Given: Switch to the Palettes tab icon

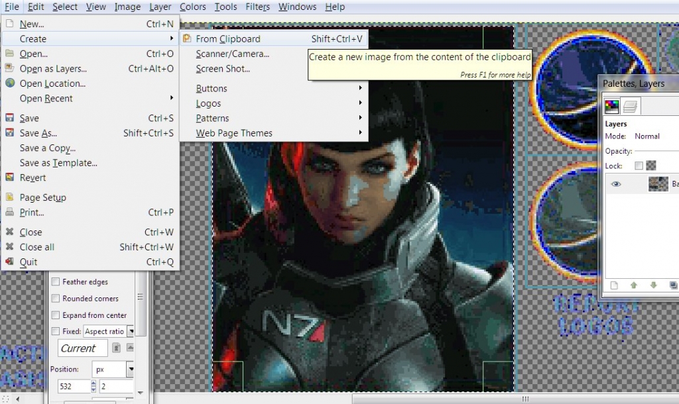Looking at the screenshot, I should pyautogui.click(x=612, y=106).
